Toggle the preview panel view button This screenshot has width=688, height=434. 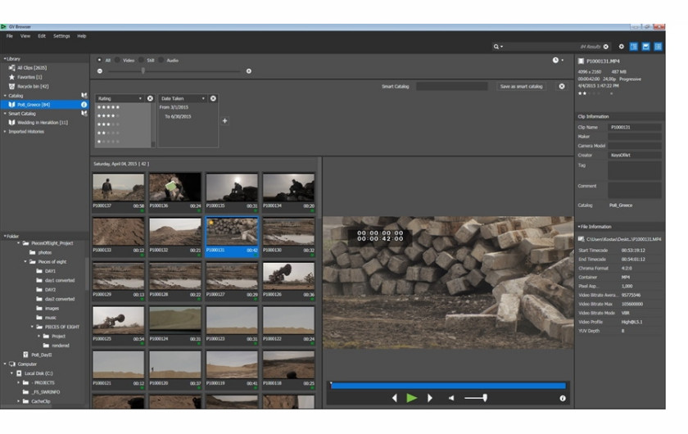(x=646, y=47)
